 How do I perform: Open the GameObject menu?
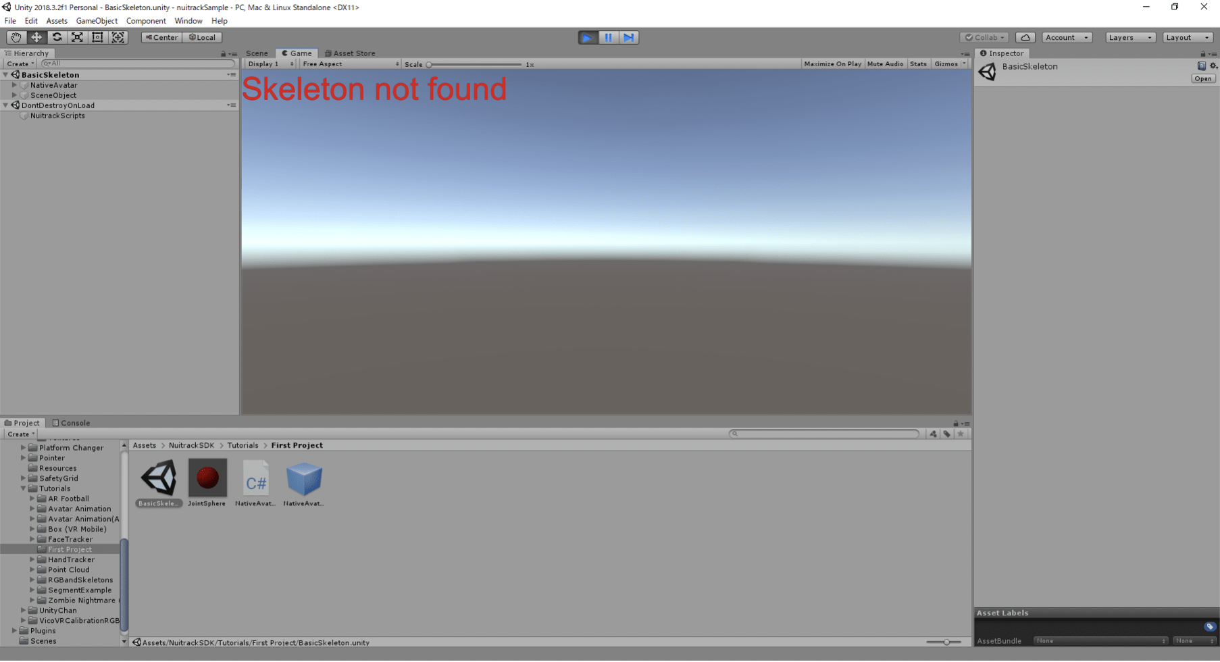point(97,21)
